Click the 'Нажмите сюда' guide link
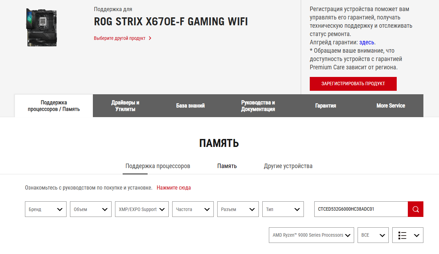439x254 pixels. 174,188
